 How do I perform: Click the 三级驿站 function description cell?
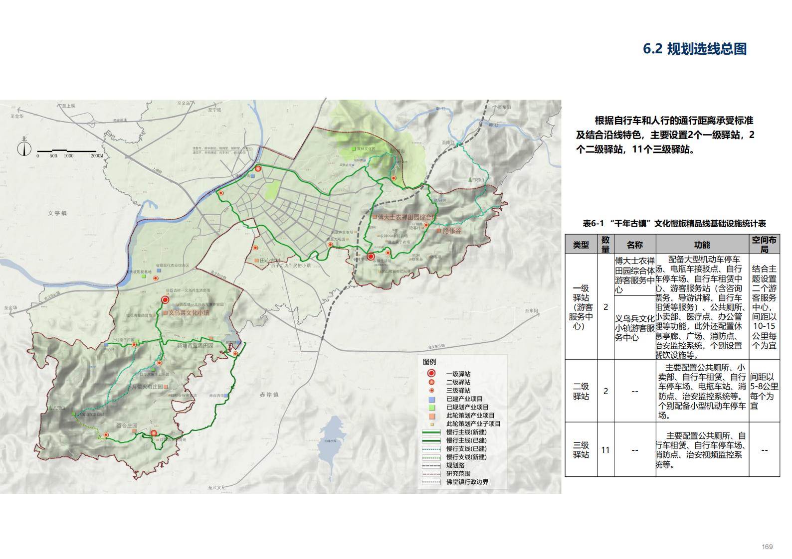[702, 450]
